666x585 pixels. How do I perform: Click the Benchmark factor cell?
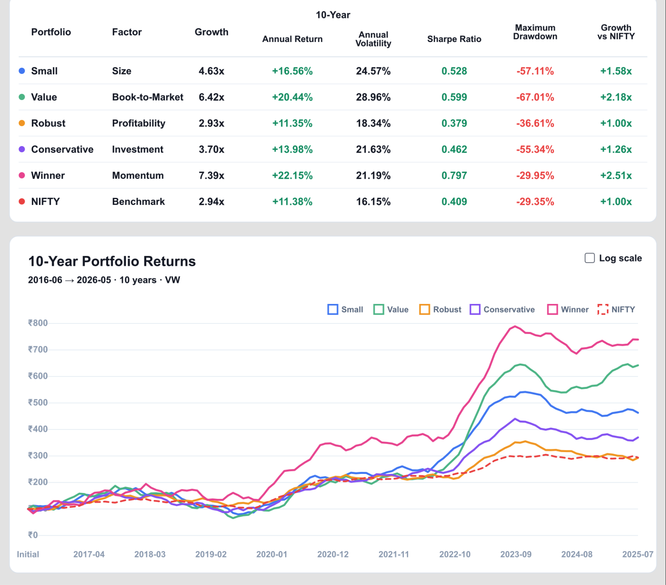tap(139, 202)
